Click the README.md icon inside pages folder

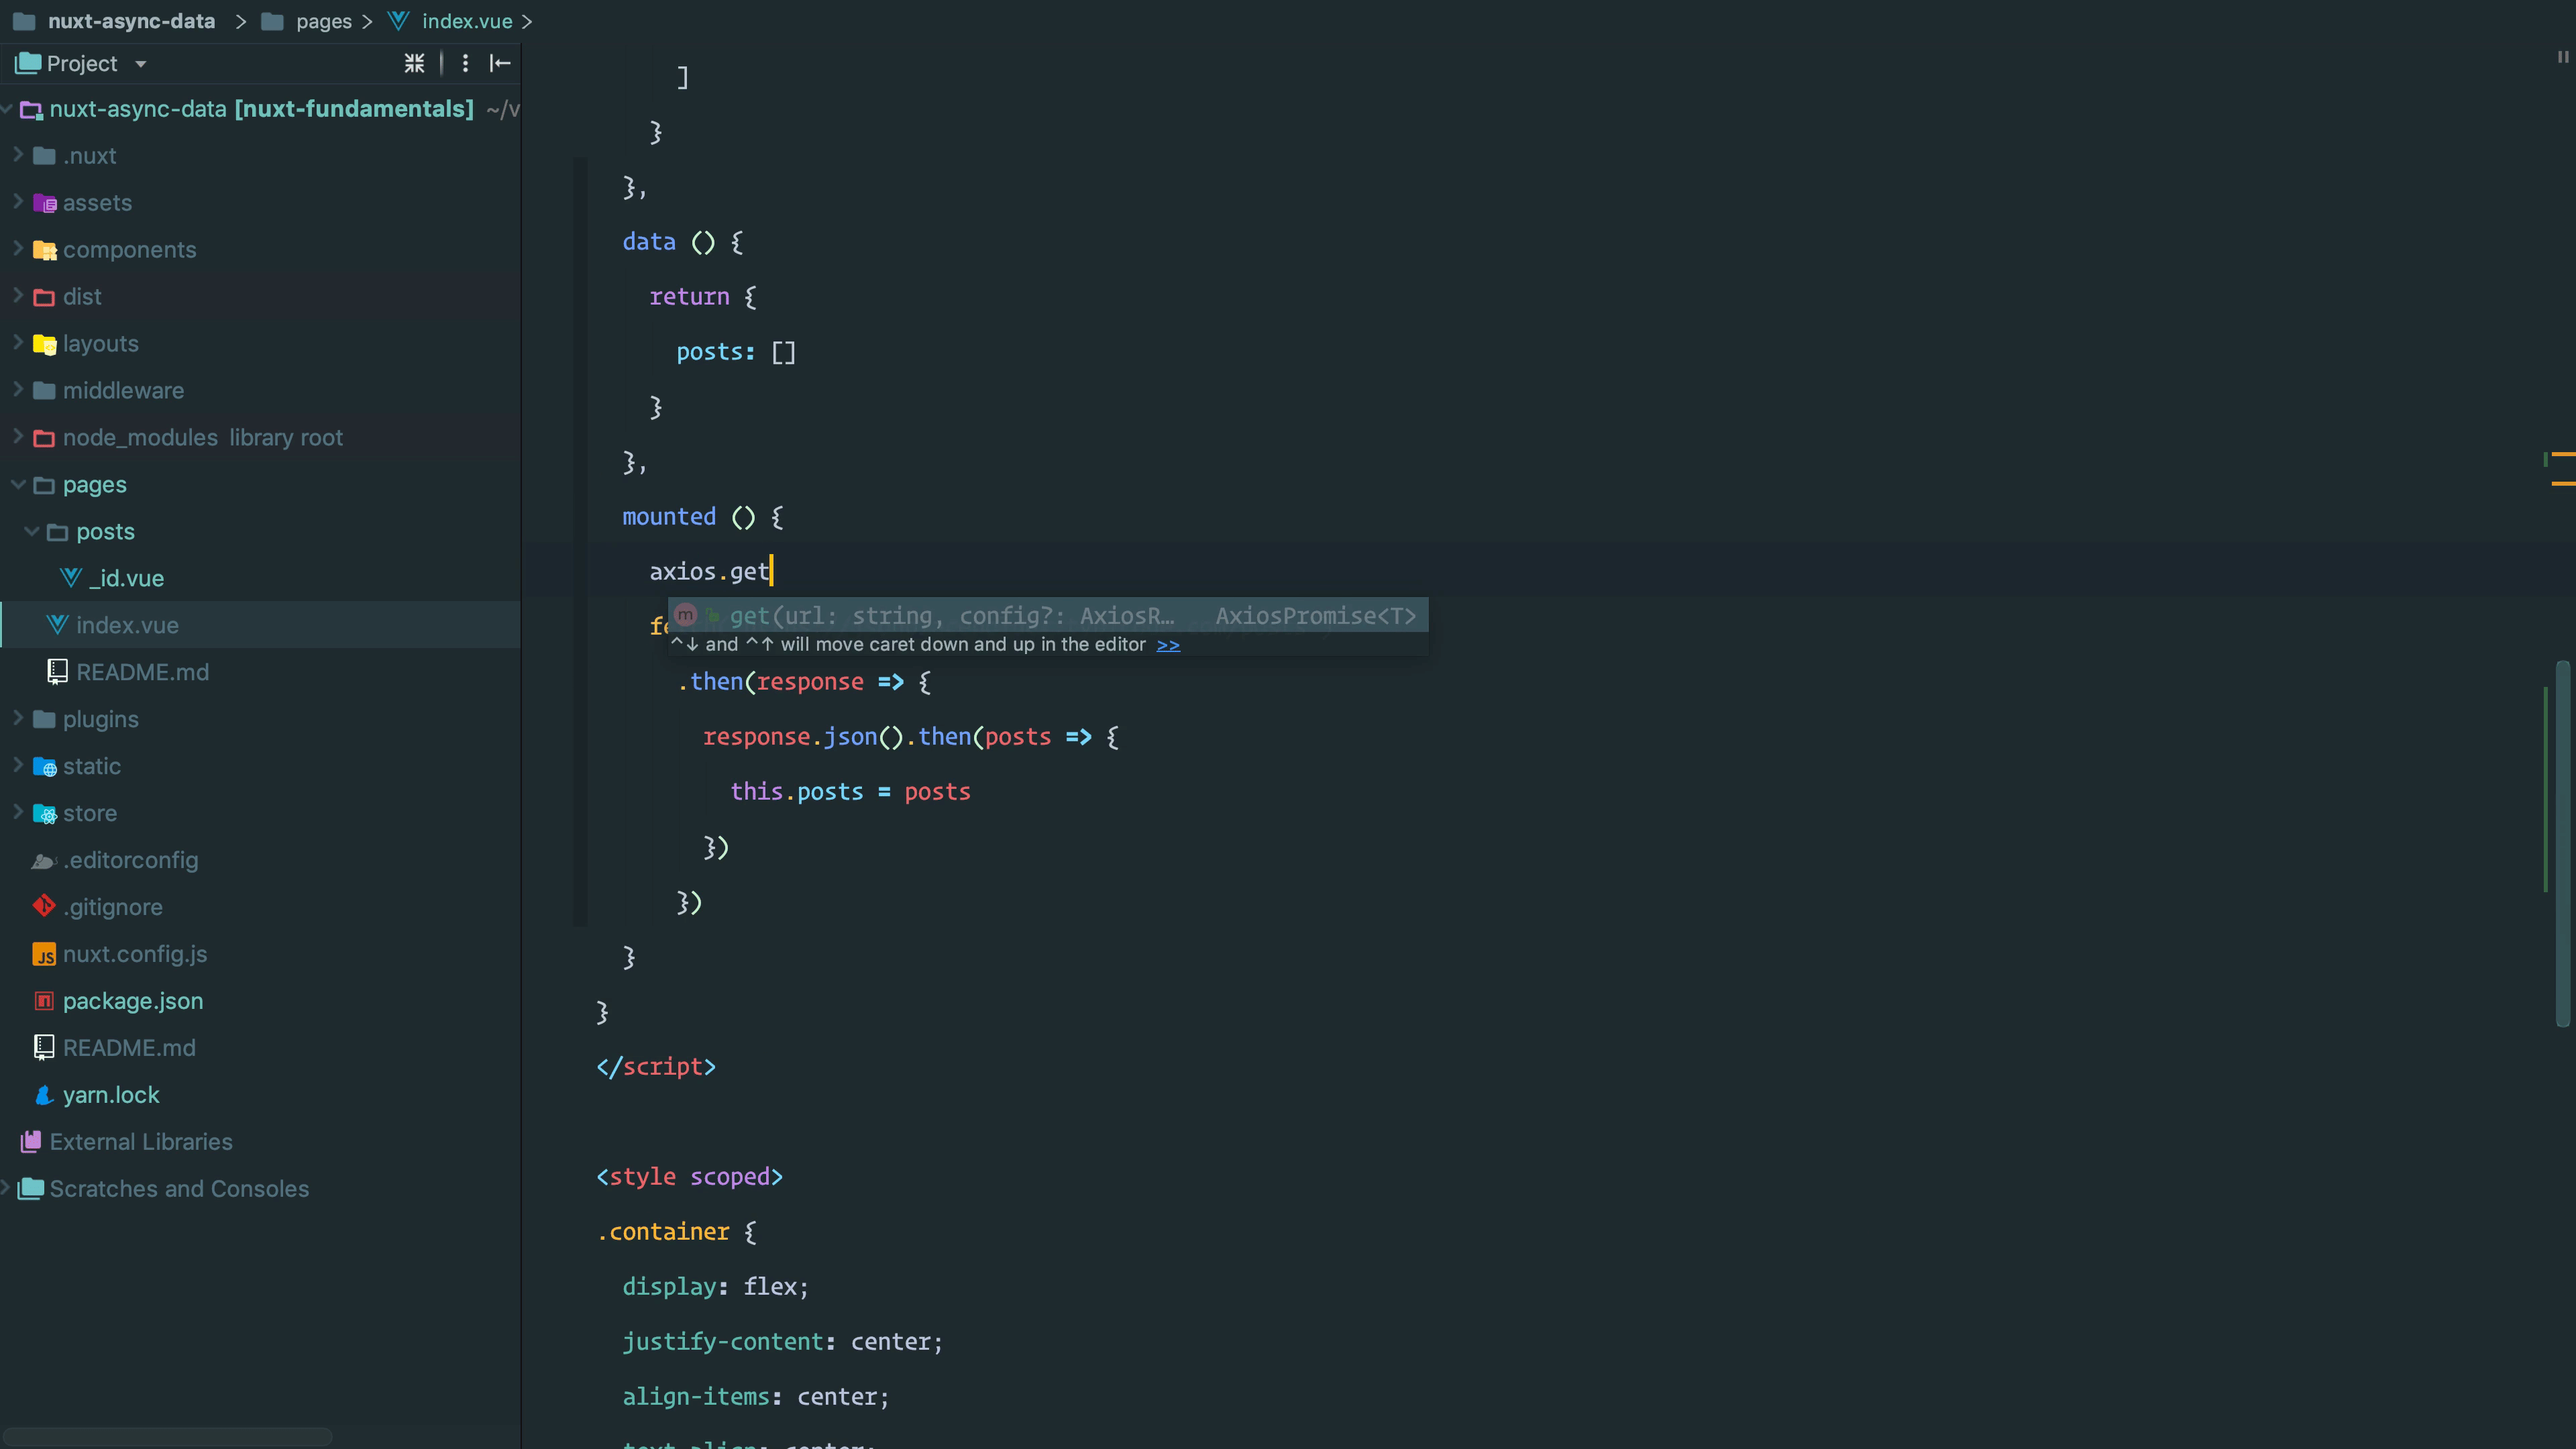tap(58, 672)
